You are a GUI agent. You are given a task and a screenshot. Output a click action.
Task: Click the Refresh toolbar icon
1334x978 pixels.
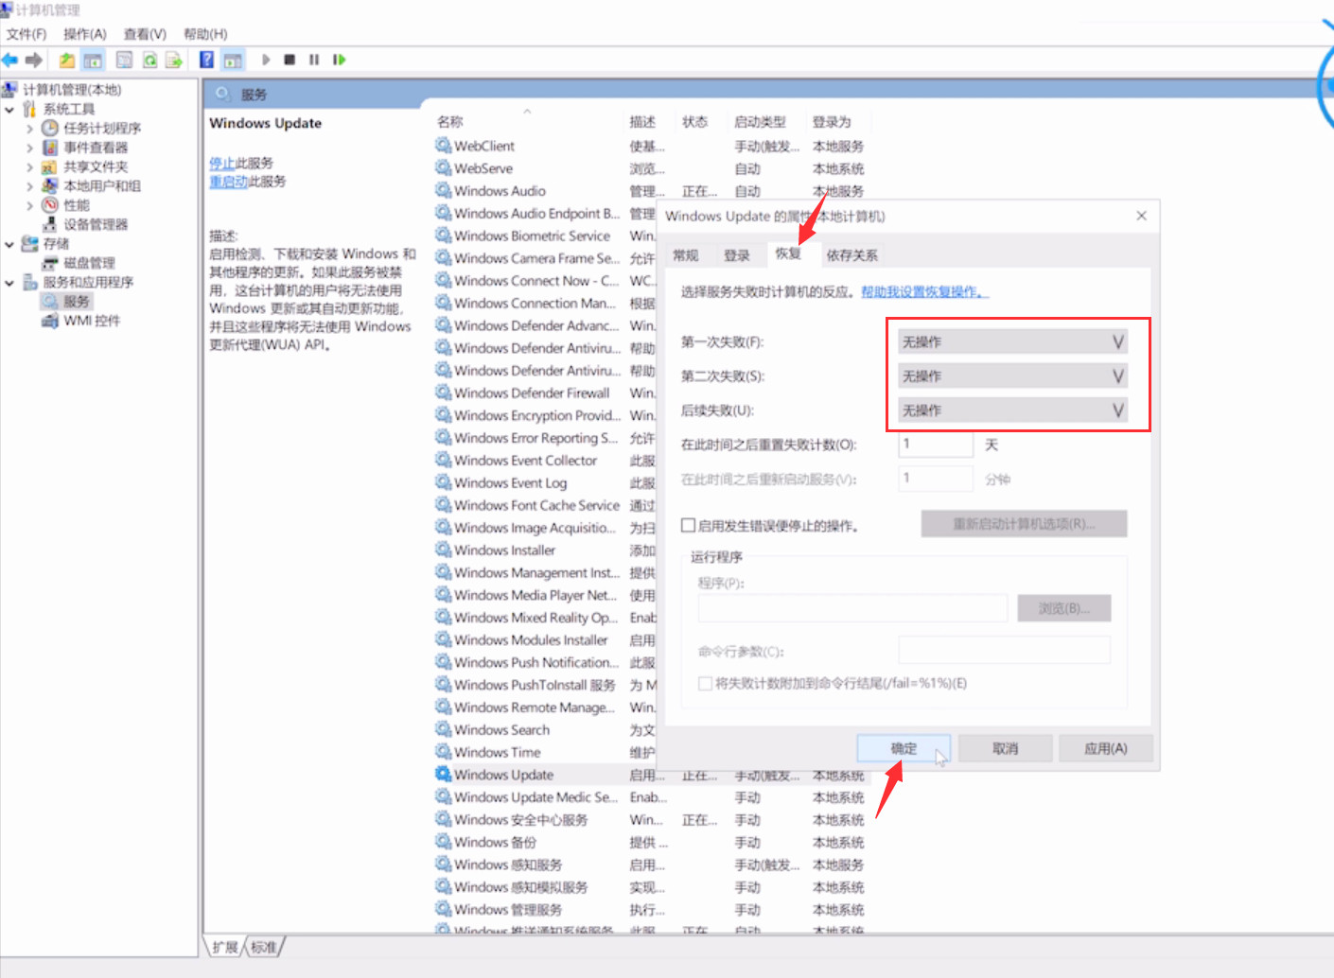[149, 61]
